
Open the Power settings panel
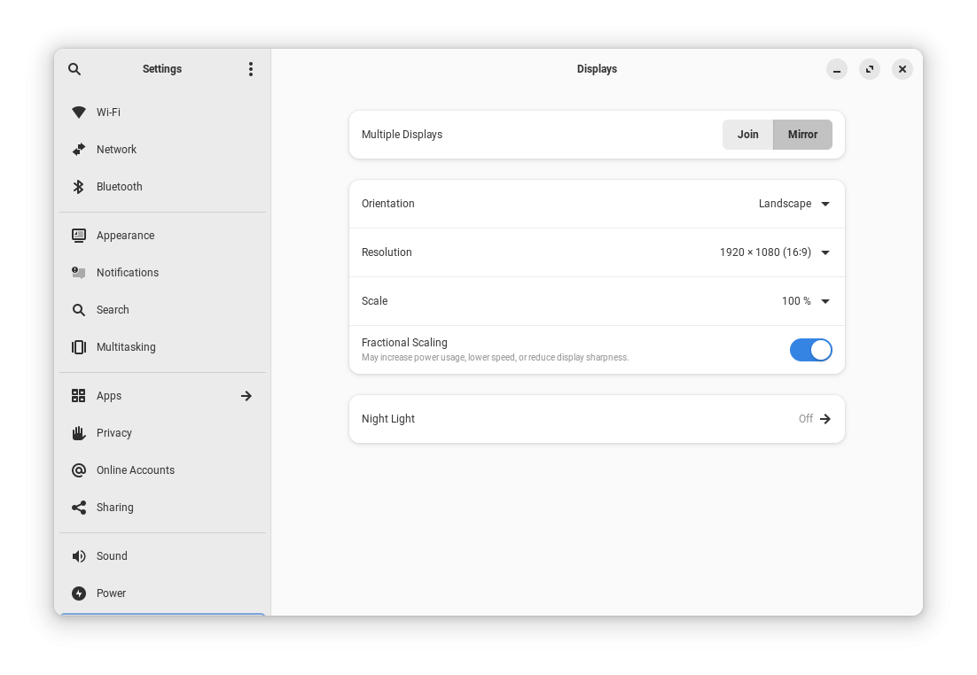pos(112,594)
